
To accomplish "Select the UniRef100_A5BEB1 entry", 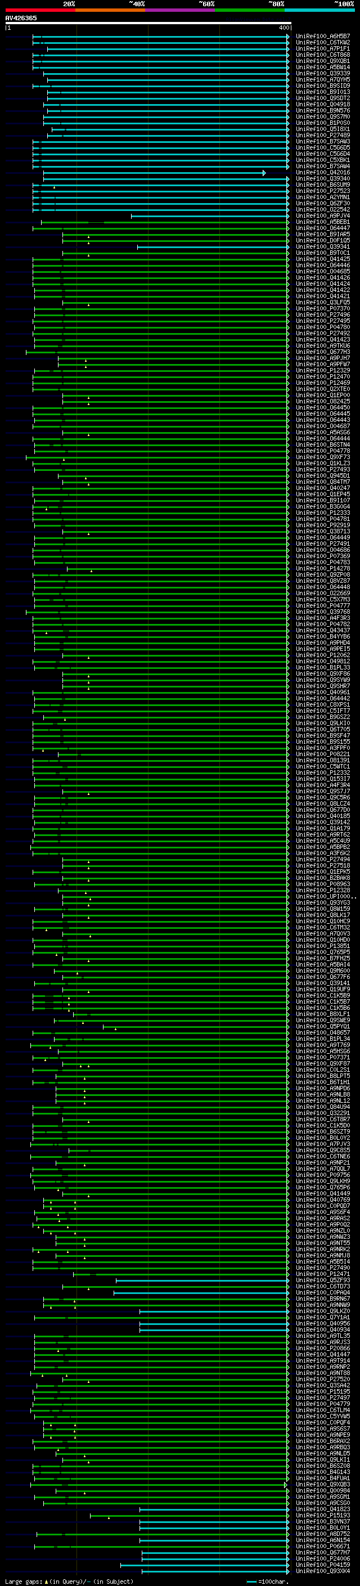I will pos(323,222).
